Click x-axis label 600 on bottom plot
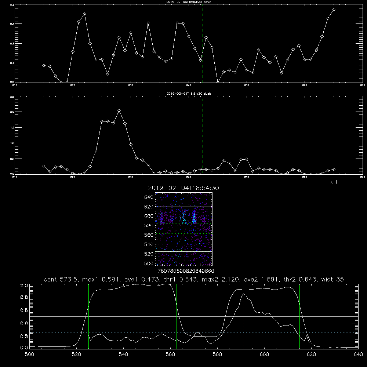The width and height of the screenshot is (367, 367). (x=264, y=355)
